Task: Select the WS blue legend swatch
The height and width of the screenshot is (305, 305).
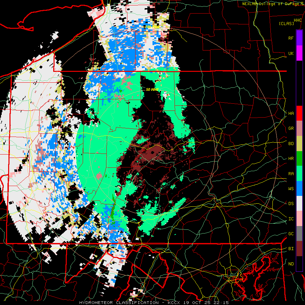Action: pyautogui.click(x=299, y=188)
